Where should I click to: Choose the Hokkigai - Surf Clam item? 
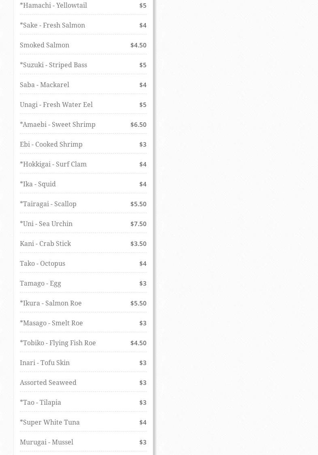(53, 164)
